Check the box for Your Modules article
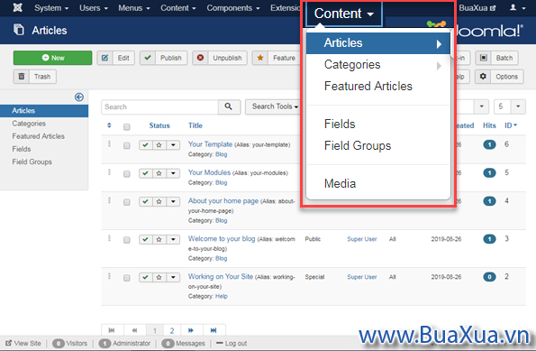 (x=127, y=174)
